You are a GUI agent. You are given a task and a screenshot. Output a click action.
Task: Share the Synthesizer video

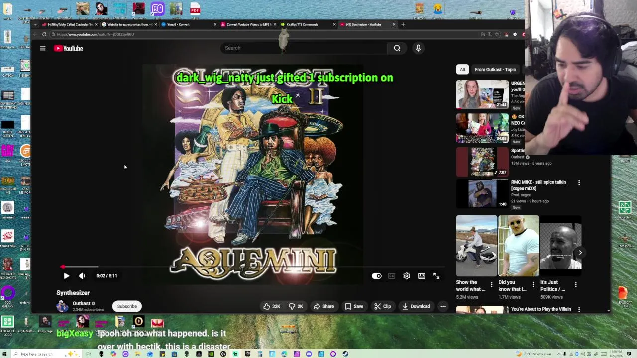coord(323,306)
